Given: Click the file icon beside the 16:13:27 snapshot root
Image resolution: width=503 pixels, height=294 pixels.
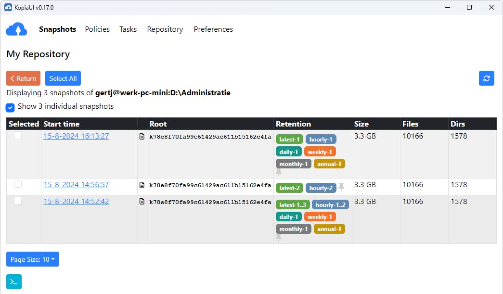Looking at the screenshot, I should pyautogui.click(x=142, y=137).
